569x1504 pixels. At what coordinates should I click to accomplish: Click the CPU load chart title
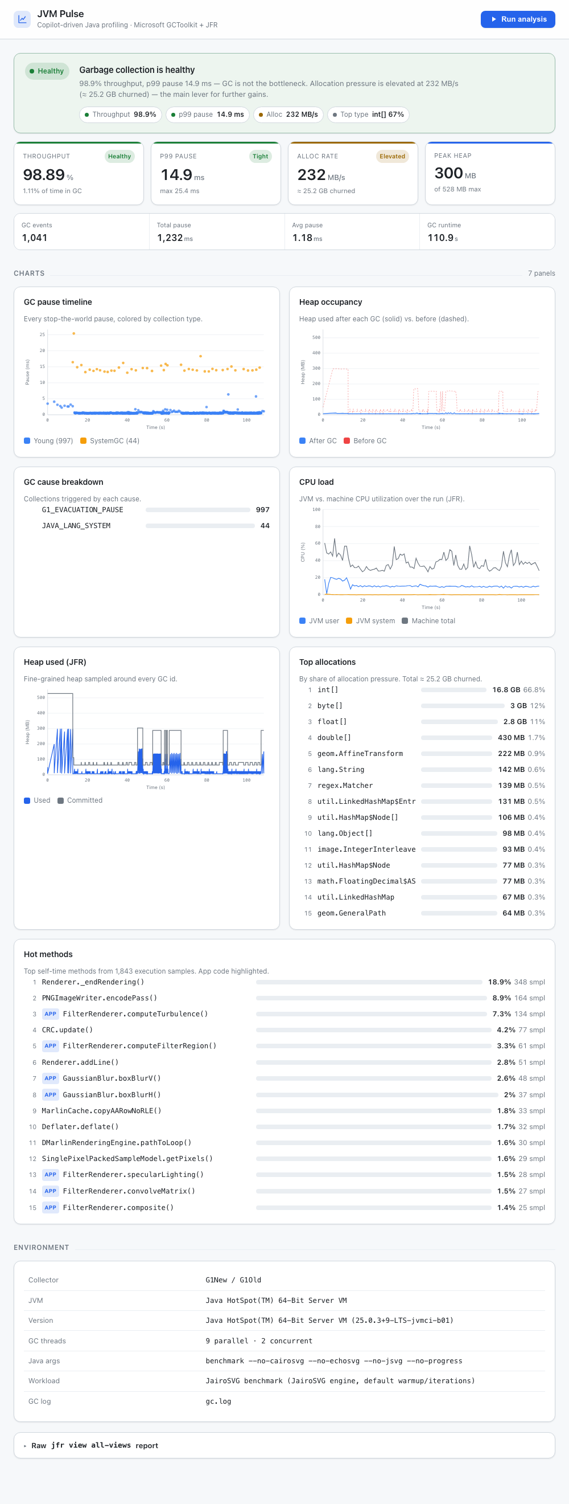[316, 481]
